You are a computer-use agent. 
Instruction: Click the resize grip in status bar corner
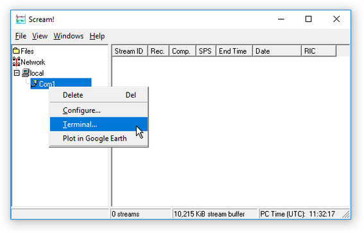coord(346,214)
